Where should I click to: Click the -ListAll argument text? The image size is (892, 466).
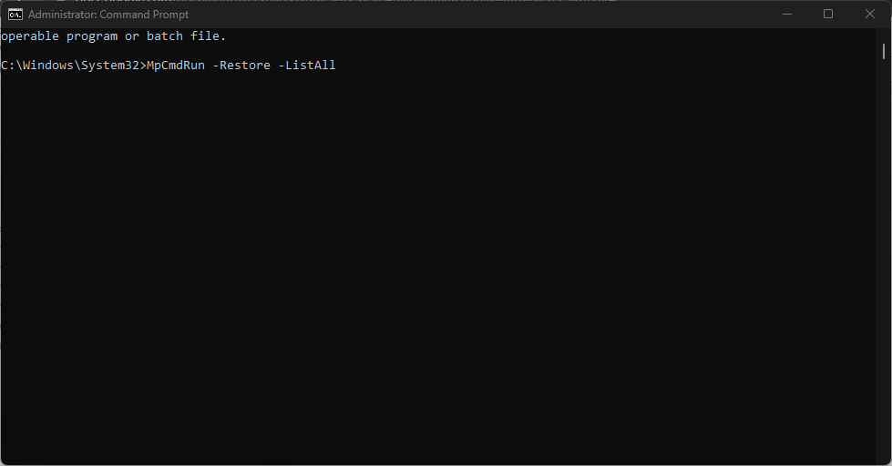point(307,66)
